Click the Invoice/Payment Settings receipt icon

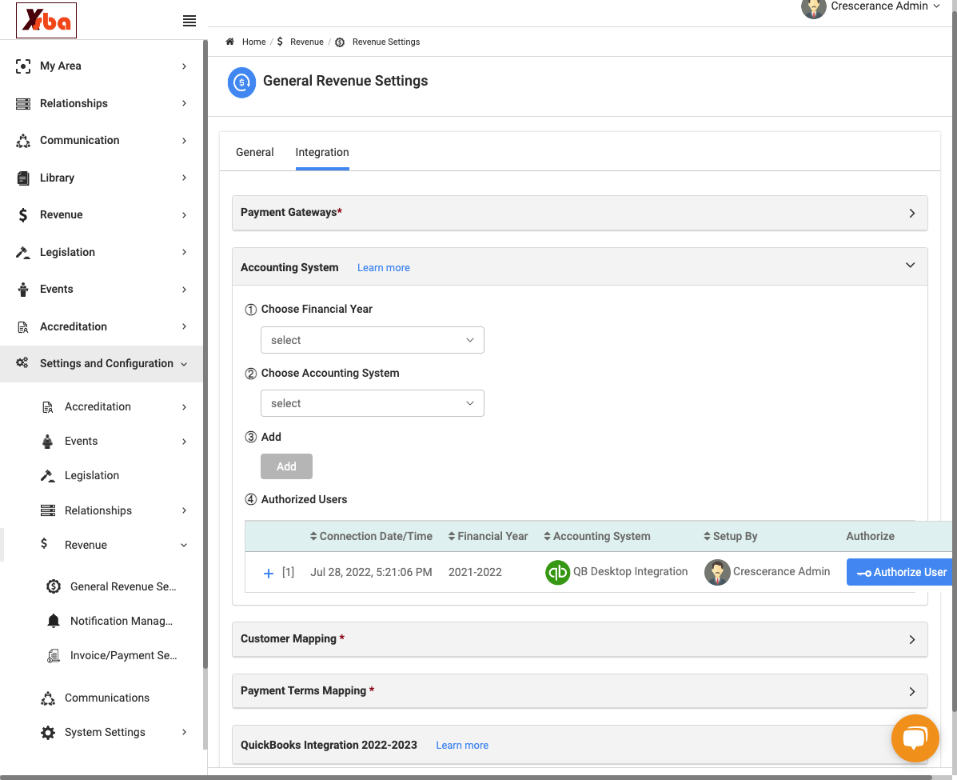54,655
